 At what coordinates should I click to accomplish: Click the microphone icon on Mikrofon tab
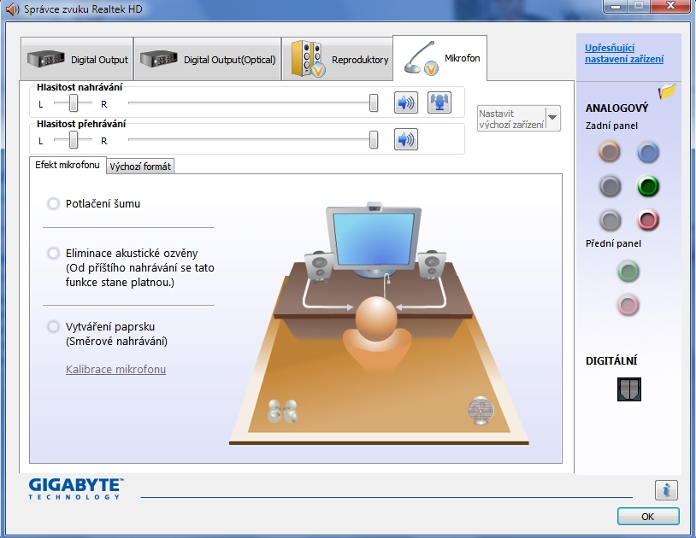point(421,58)
